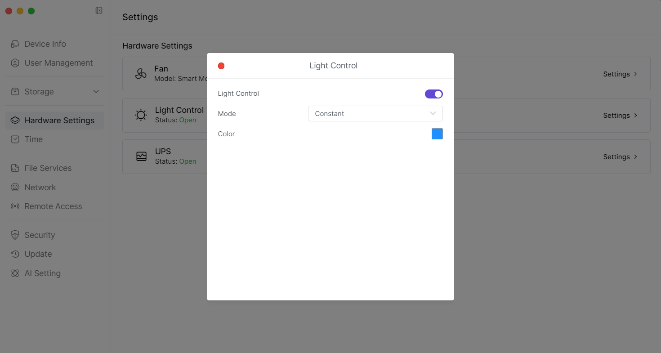This screenshot has width=661, height=353.
Task: Open UPS Settings link
Action: (620, 157)
